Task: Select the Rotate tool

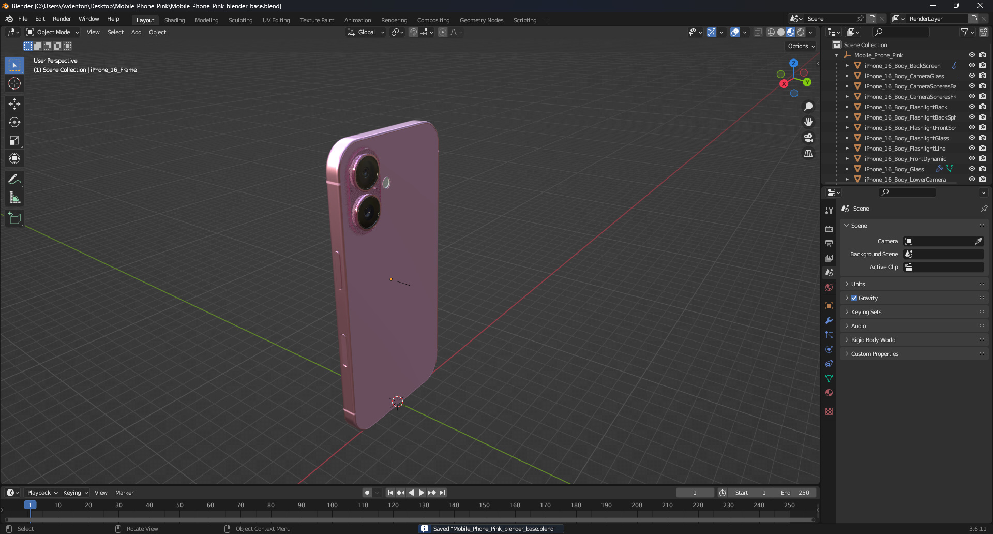Action: (x=14, y=122)
